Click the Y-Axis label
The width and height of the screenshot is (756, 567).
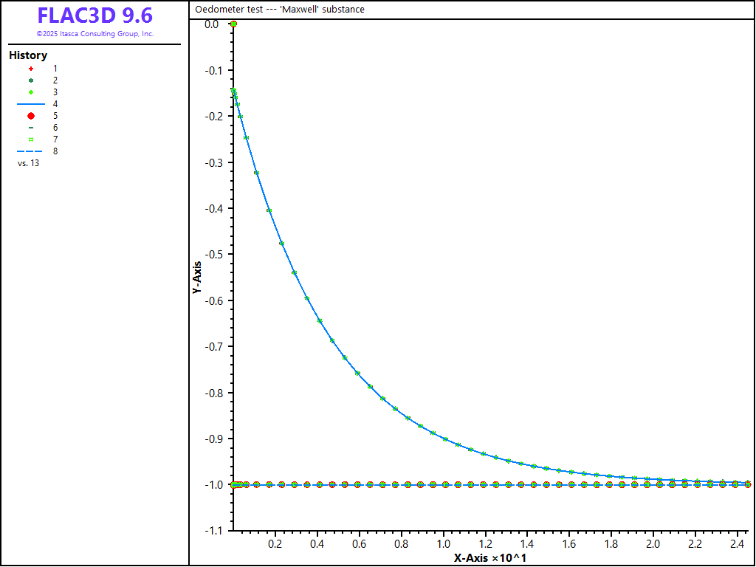(197, 278)
